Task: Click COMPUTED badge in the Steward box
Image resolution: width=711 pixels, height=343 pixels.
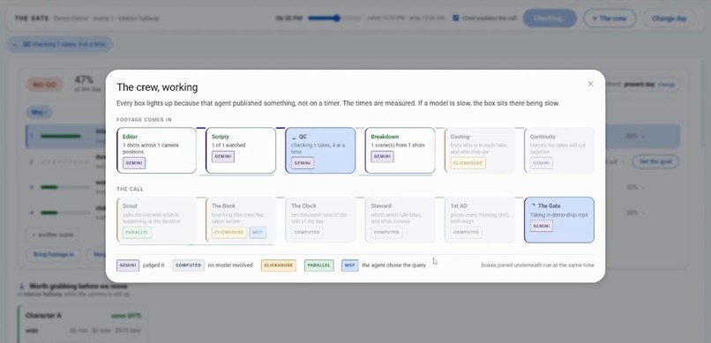Action: pyautogui.click(x=386, y=233)
